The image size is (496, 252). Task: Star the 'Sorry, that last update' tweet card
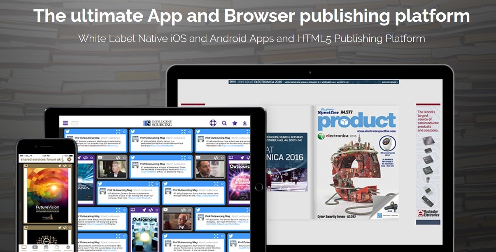point(222,184)
